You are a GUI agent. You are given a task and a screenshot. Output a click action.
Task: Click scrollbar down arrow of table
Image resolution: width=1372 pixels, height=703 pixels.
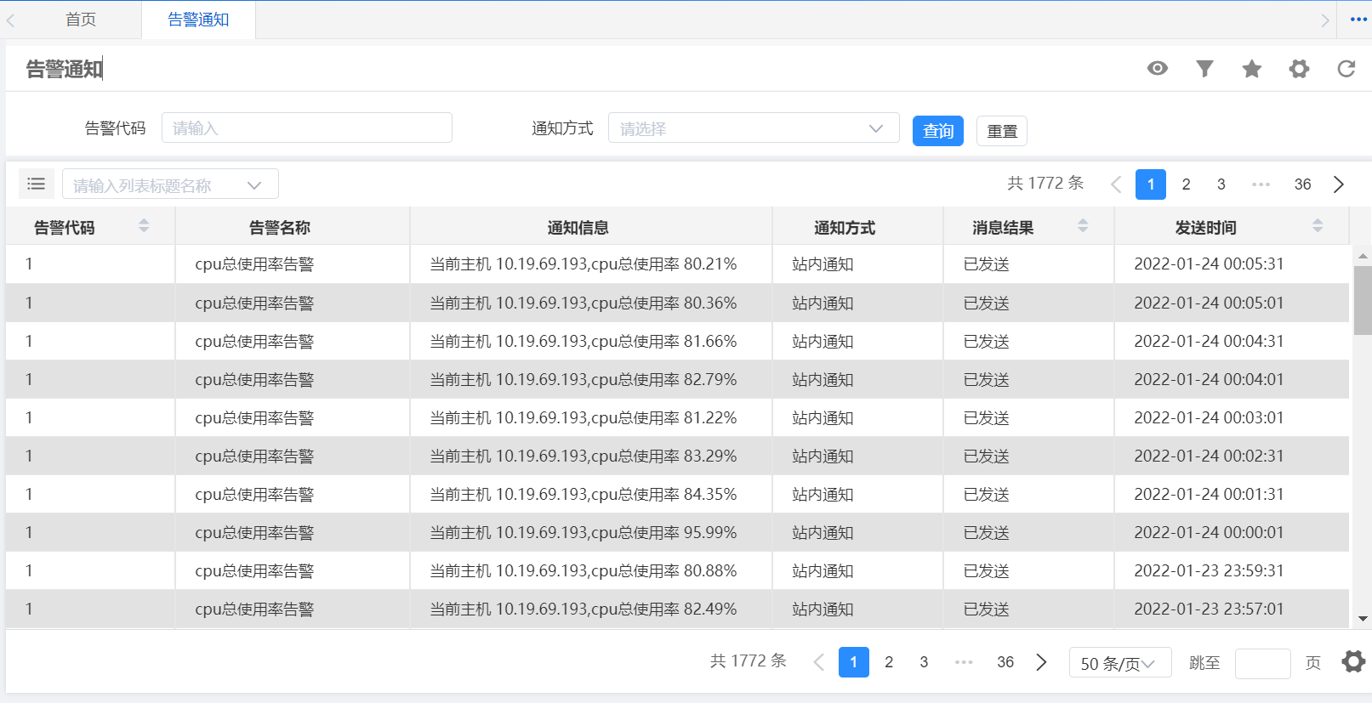[x=1363, y=619]
